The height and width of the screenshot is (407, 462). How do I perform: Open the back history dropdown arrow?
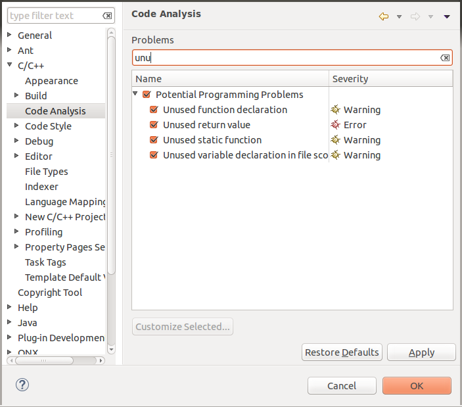point(399,16)
